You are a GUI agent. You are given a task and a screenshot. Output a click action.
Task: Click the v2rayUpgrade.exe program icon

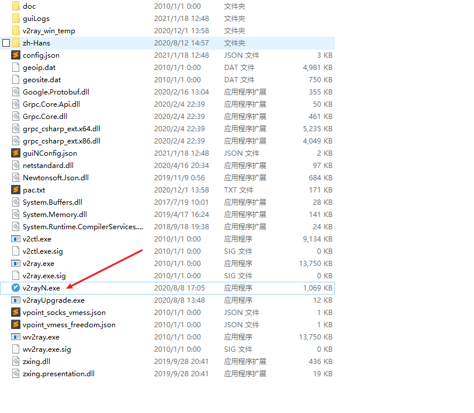pos(16,300)
